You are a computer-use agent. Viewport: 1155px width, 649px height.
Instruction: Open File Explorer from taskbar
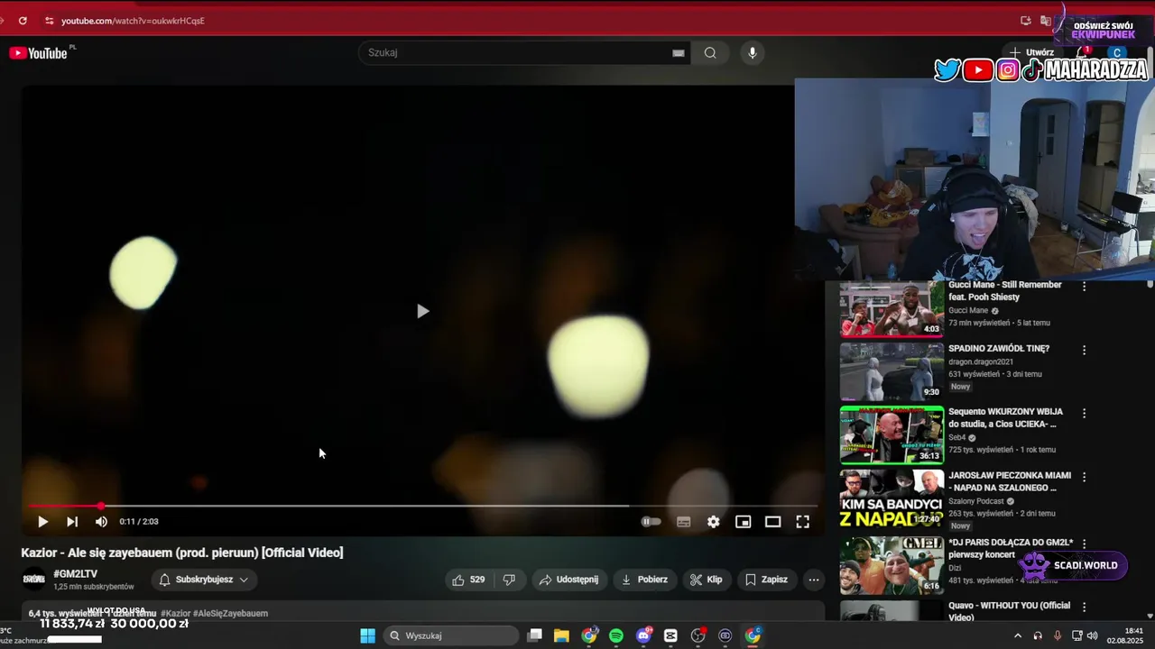[561, 635]
